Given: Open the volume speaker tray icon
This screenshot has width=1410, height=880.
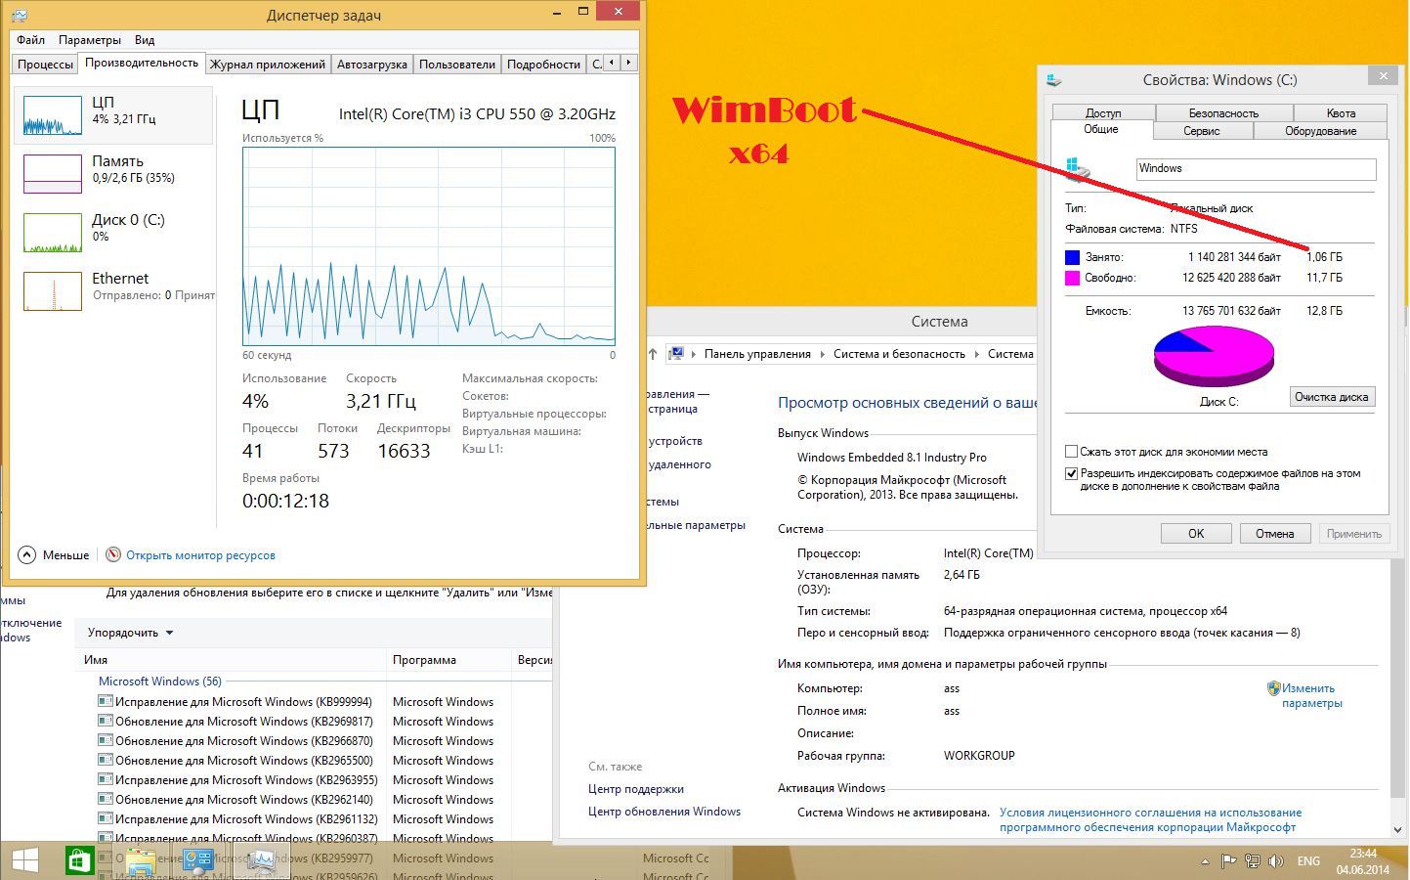Looking at the screenshot, I should 1275,861.
